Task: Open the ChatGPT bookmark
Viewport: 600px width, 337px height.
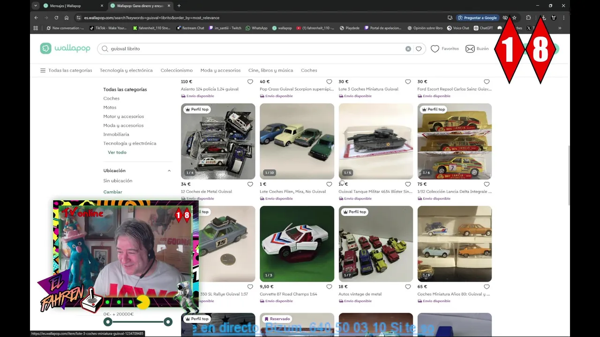Action: [483, 28]
